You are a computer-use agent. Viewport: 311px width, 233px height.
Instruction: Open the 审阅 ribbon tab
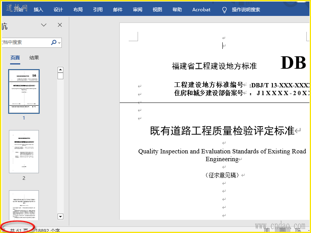[x=138, y=9]
